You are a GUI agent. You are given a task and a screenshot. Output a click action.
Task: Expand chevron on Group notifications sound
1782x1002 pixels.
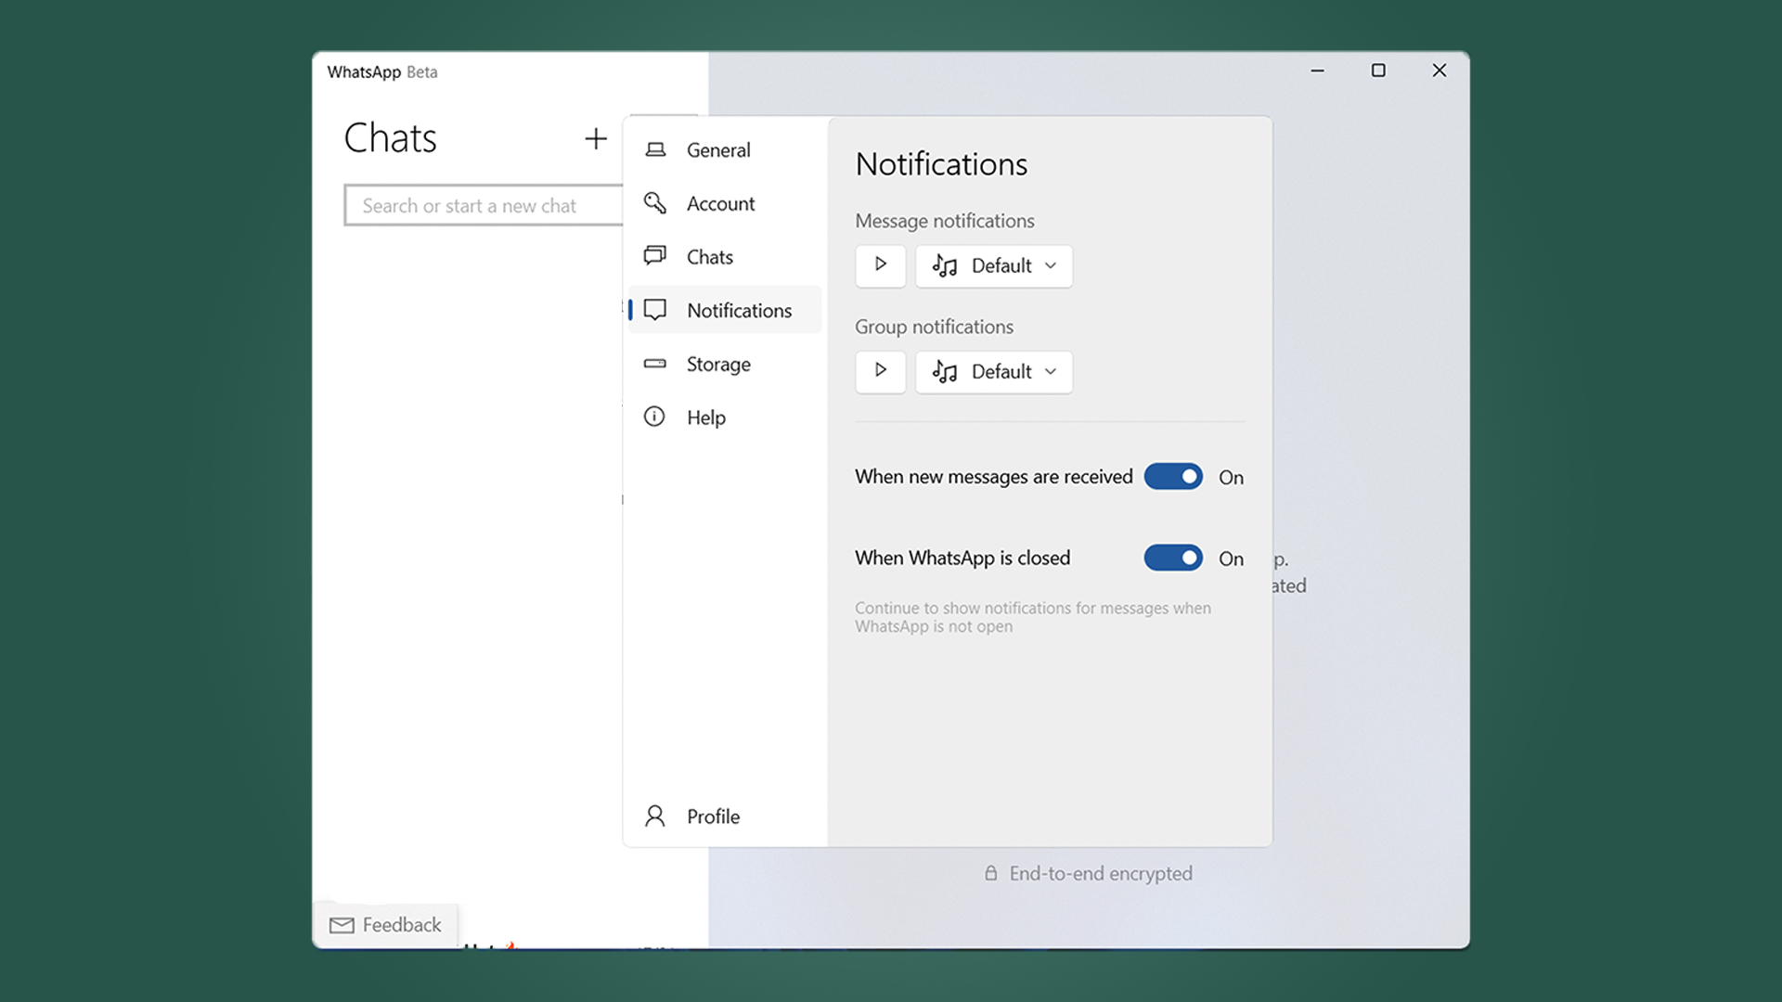click(1051, 372)
